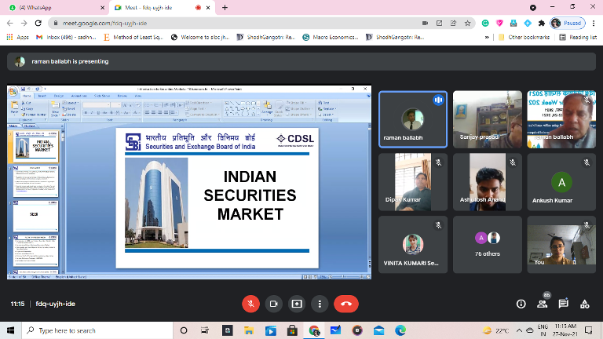Viewport: 603px width, 339px height.
Task: Open the Apps bookmarks shortcut
Action: click(18, 38)
